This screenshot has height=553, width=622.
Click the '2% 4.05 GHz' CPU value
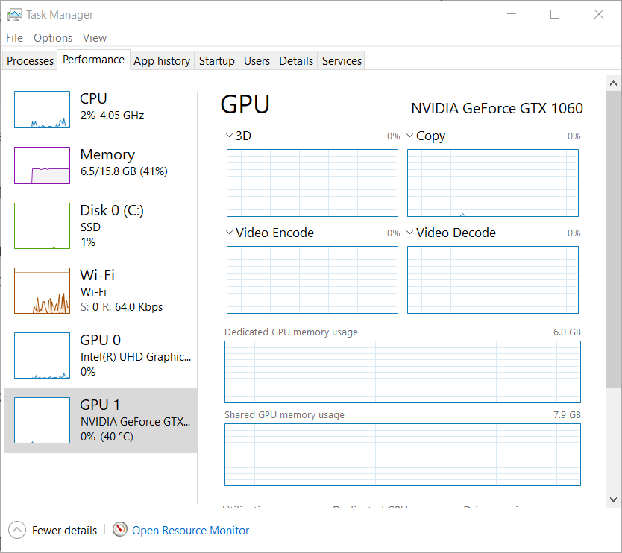click(x=113, y=116)
